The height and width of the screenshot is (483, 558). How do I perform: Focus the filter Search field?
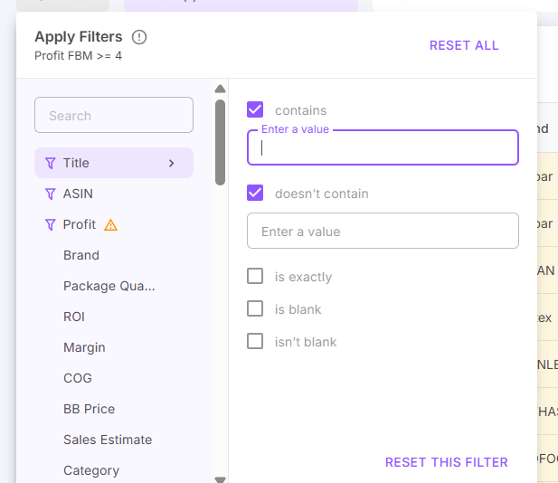point(114,116)
